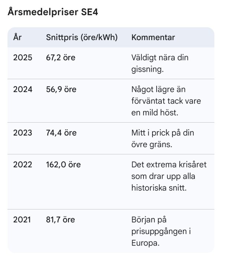Click the Kommentar column header
Viewport: 225px width, 260px height.
tap(153, 38)
